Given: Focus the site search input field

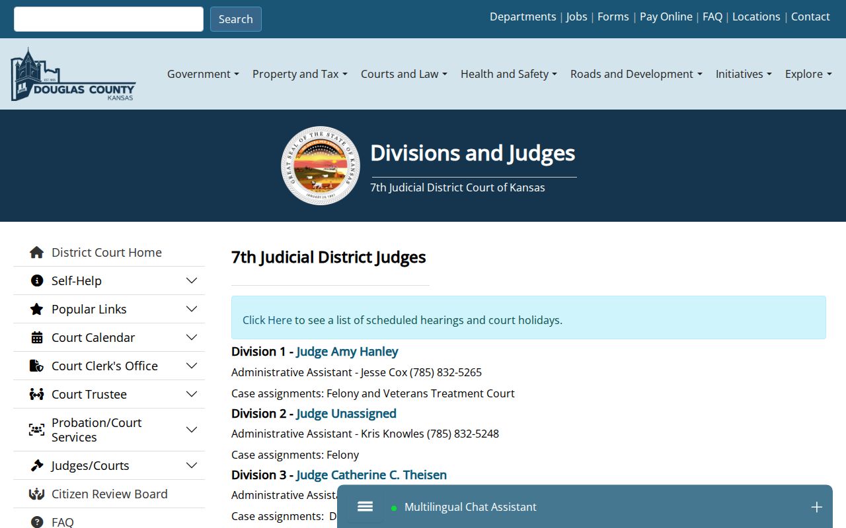Looking at the screenshot, I should tap(108, 19).
